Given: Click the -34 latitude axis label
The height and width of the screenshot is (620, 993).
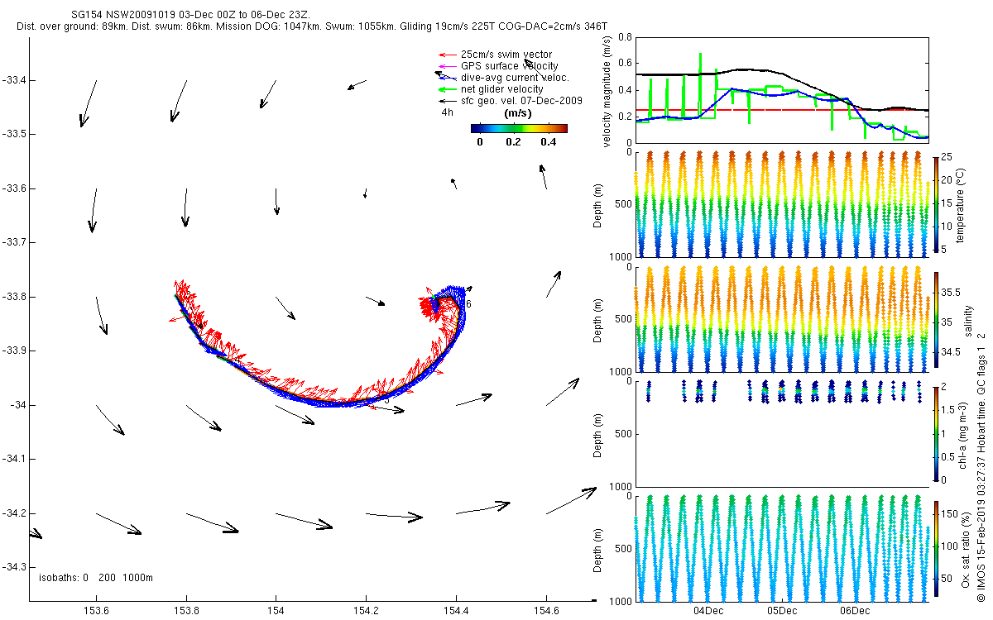Looking at the screenshot, I should (17, 404).
